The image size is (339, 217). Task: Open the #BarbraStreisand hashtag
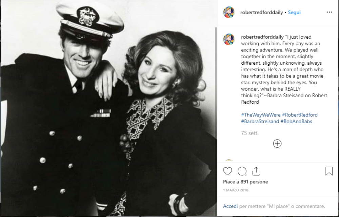[260, 121]
